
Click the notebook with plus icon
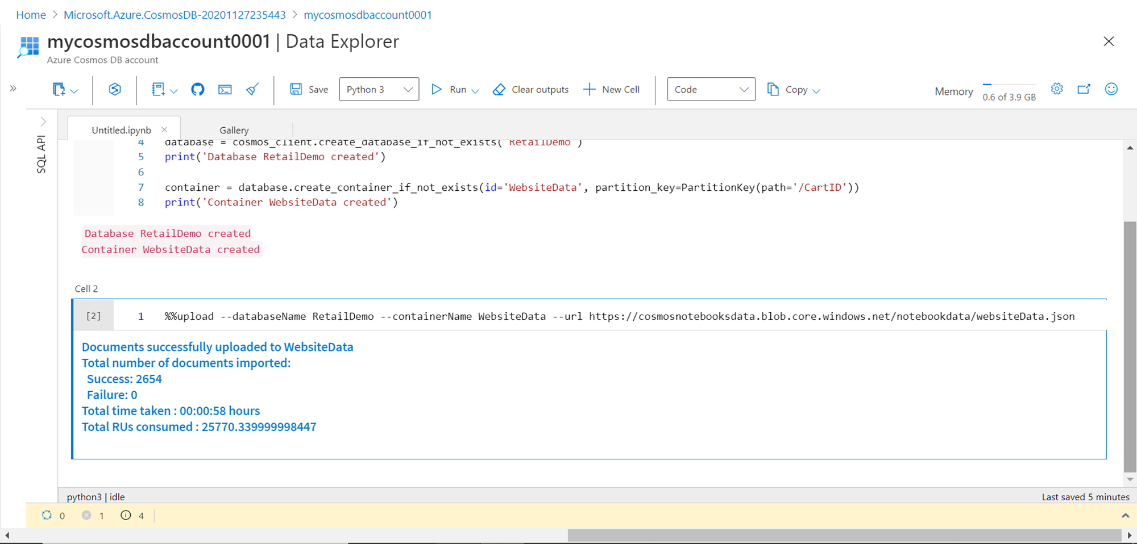point(159,89)
